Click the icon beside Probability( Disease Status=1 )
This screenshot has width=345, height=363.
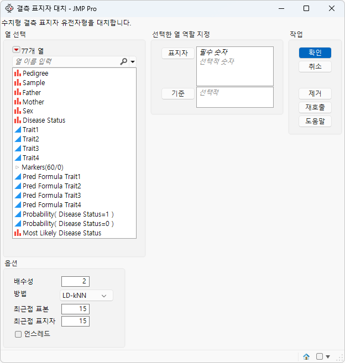pyautogui.click(x=18, y=214)
